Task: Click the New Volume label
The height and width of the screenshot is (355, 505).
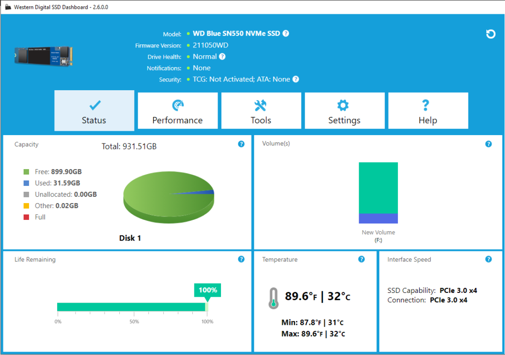Action: (x=378, y=232)
